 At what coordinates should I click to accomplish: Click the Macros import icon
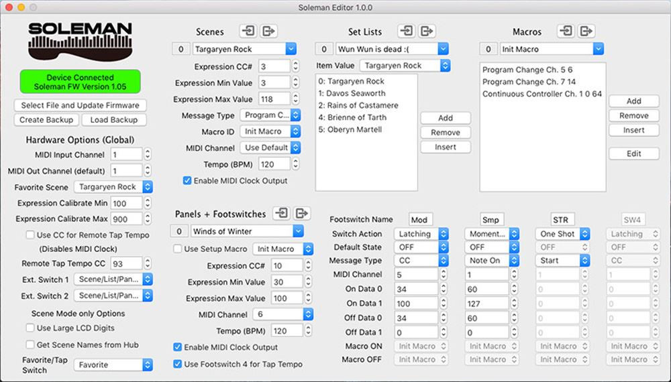click(566, 31)
